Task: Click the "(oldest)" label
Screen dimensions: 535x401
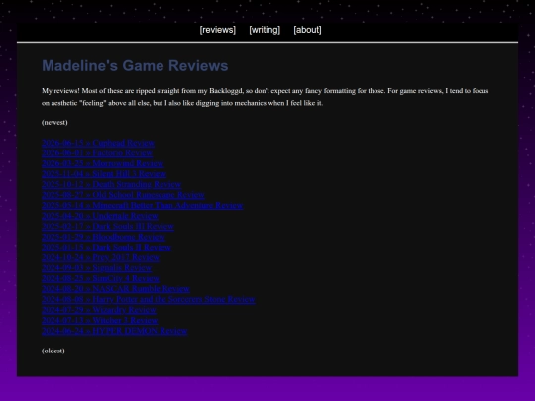Action: point(53,351)
